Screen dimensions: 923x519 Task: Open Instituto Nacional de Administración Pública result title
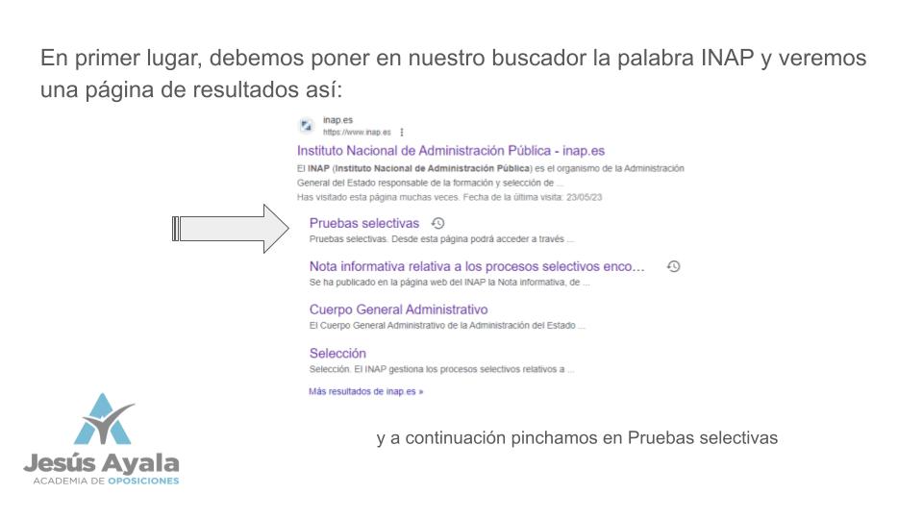tap(450, 151)
